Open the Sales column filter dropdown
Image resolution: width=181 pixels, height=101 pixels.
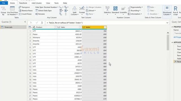80,27
